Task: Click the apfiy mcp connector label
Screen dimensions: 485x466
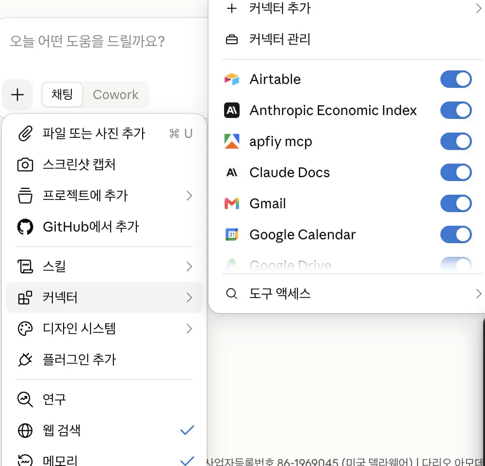Action: [280, 142]
